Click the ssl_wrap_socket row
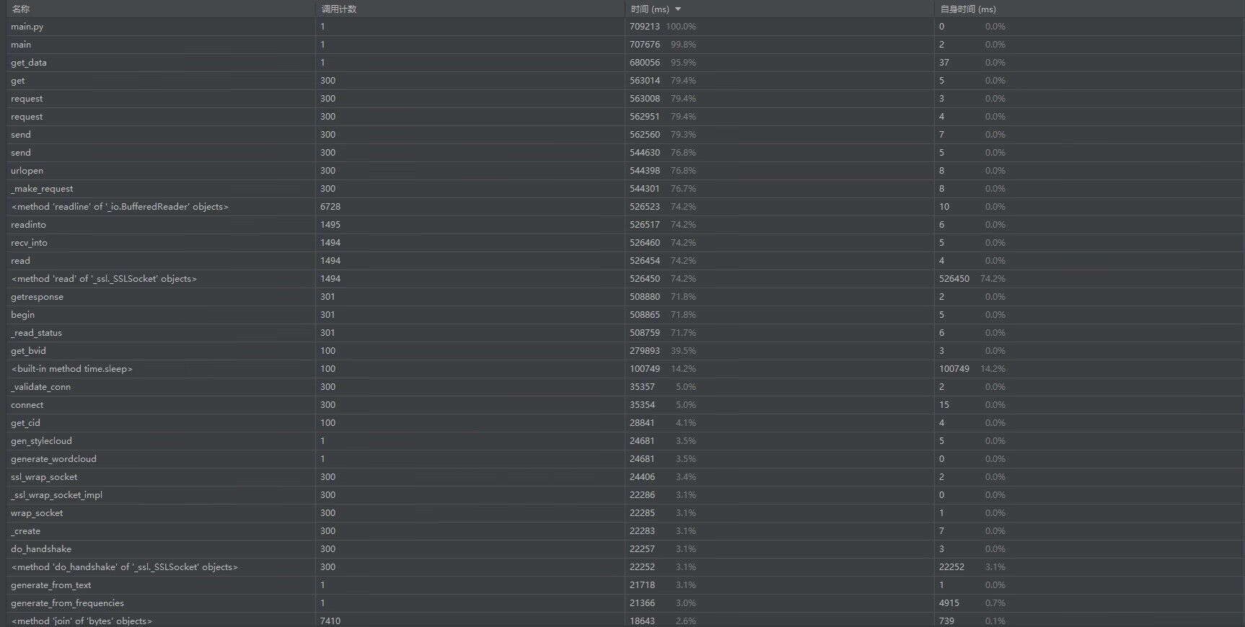Image resolution: width=1245 pixels, height=627 pixels. point(44,477)
